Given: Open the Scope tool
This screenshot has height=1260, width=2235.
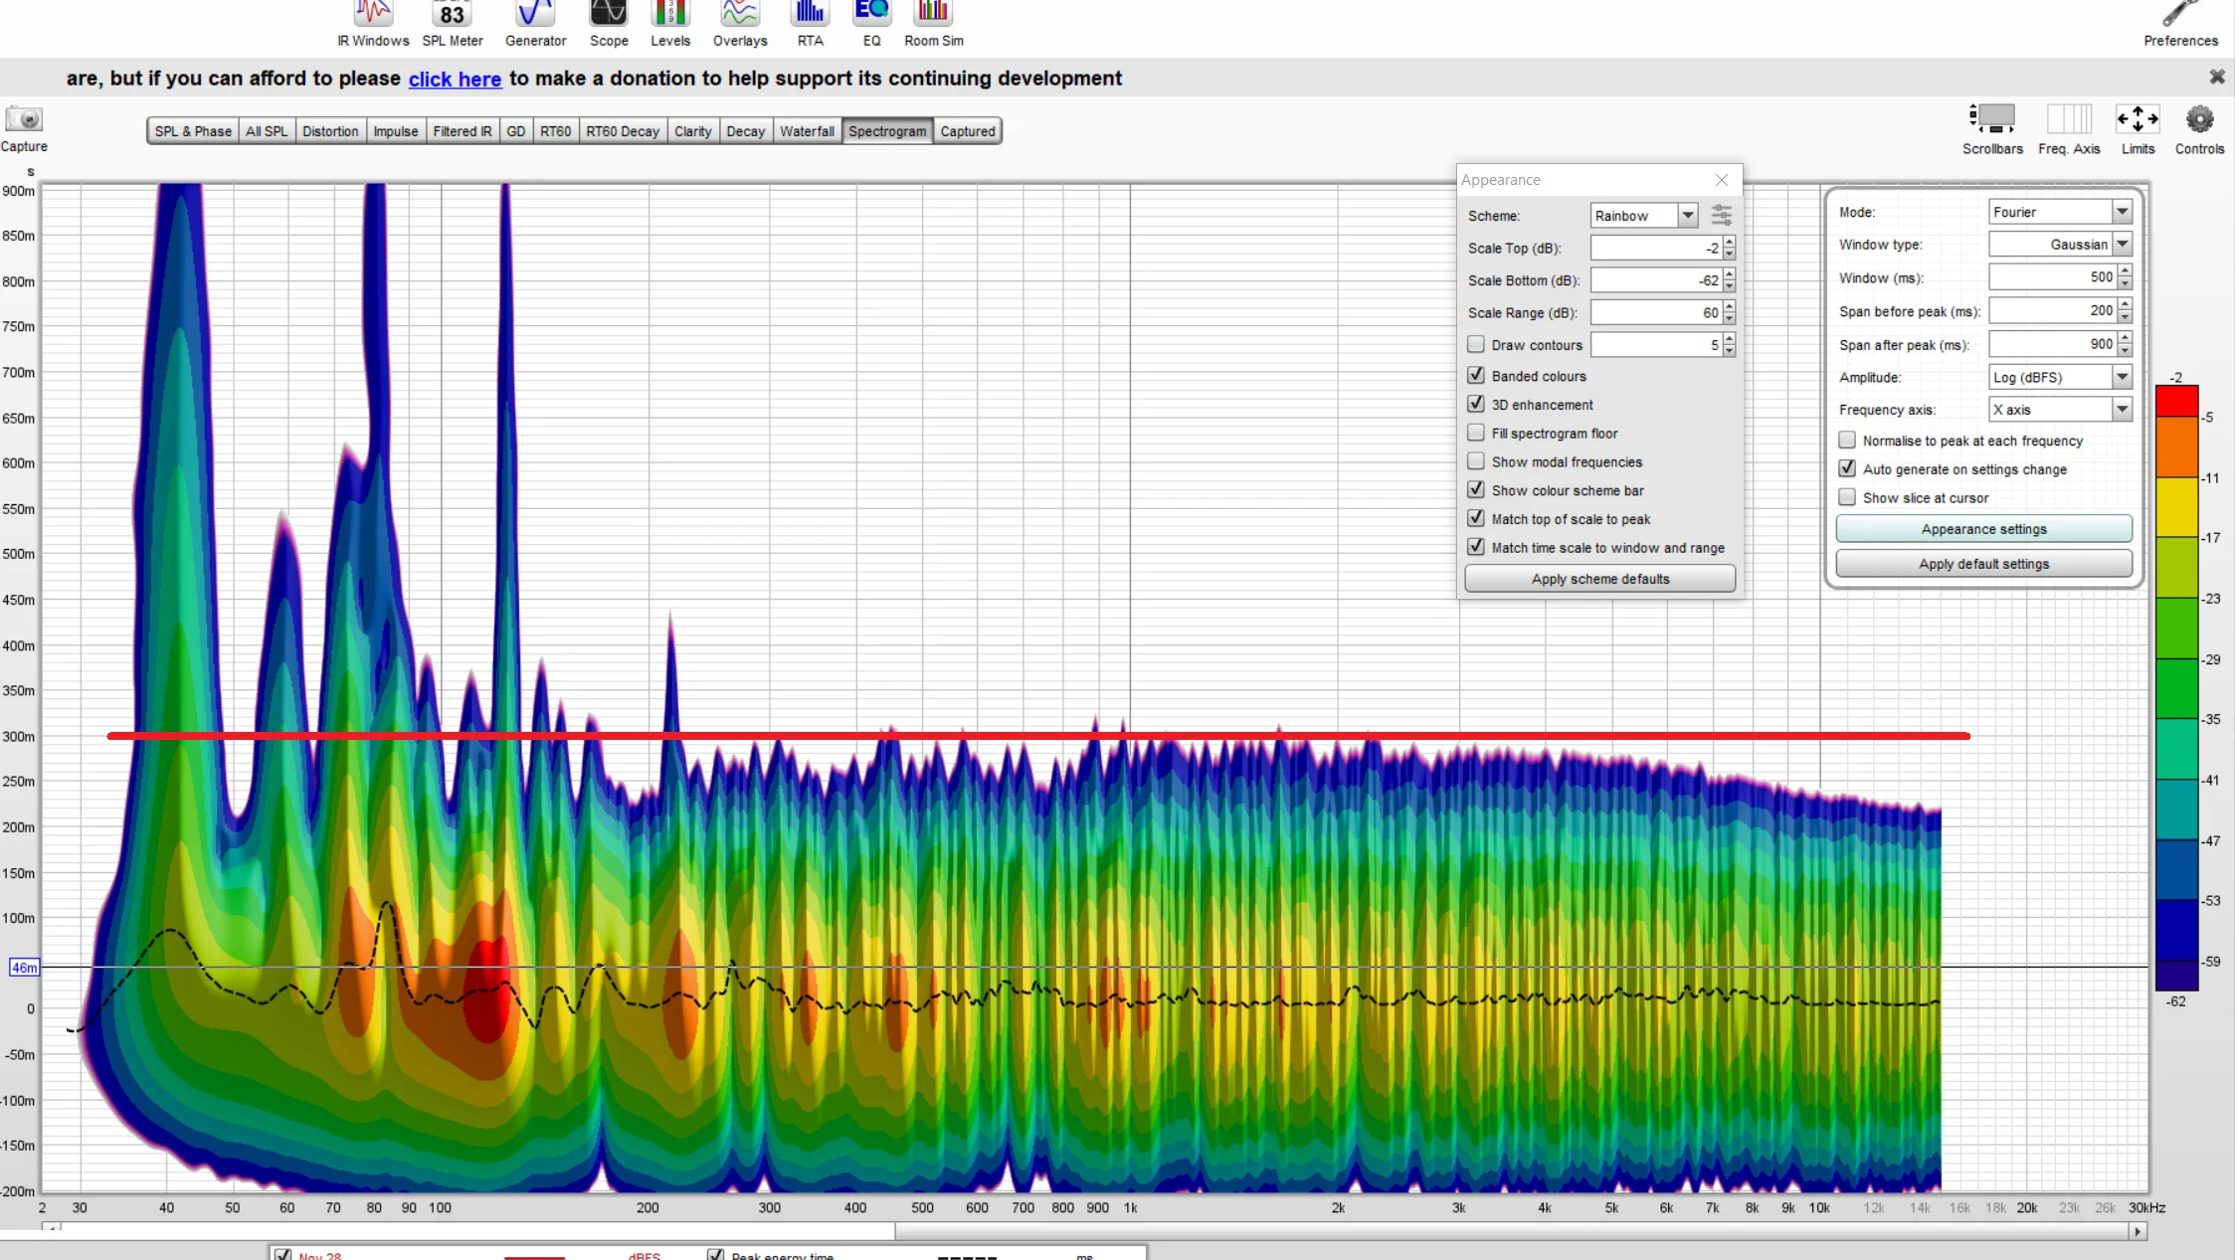Looking at the screenshot, I should [x=609, y=23].
